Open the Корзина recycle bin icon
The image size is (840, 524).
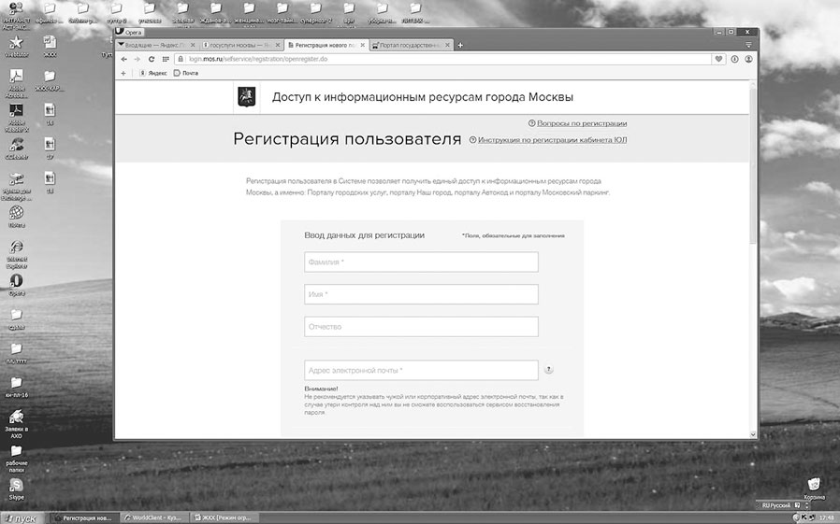pyautogui.click(x=814, y=485)
